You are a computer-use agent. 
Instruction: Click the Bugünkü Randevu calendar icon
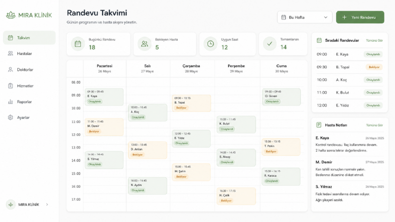pyautogui.click(x=78, y=44)
